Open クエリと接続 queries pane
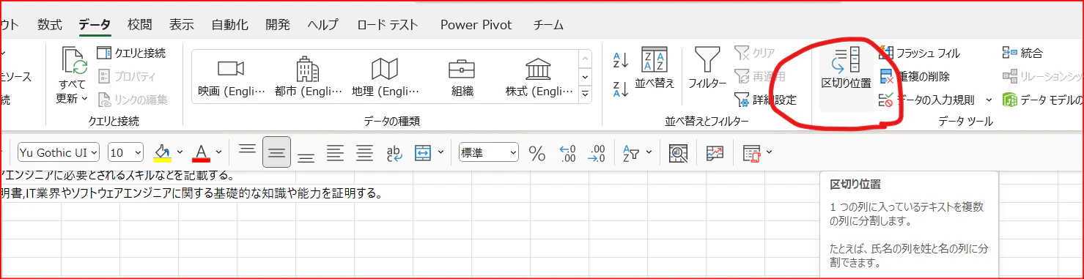Image resolution: width=1084 pixels, height=279 pixels. coord(131,53)
